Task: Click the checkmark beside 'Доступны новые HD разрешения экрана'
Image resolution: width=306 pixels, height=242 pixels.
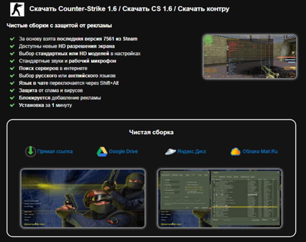Action: click(x=12, y=46)
